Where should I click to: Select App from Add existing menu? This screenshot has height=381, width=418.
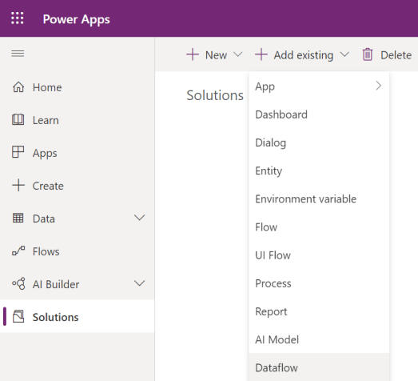point(319,86)
